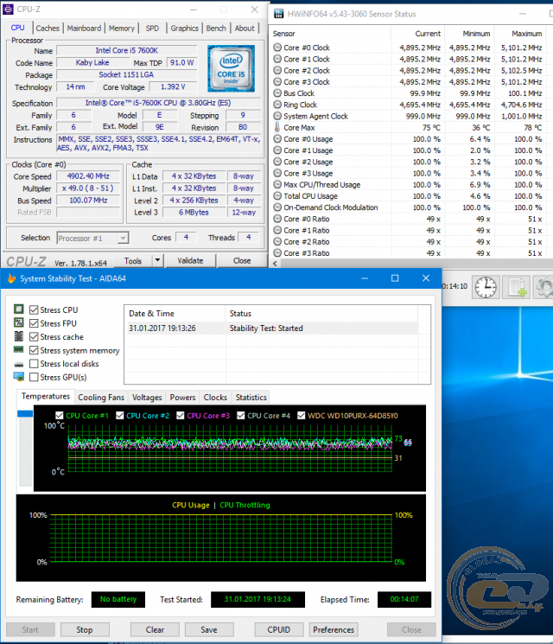The width and height of the screenshot is (553, 644).
Task: Click the add-log sheet icon with plus
Action: tap(517, 287)
